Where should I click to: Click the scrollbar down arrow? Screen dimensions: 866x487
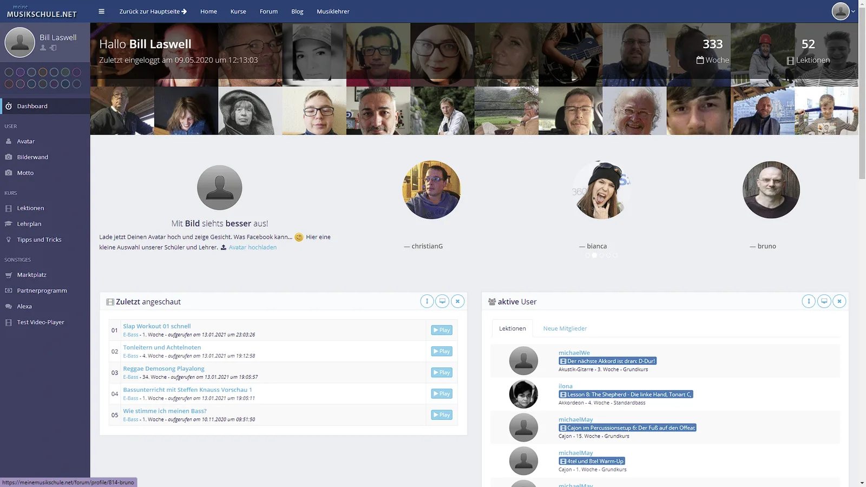tap(862, 483)
